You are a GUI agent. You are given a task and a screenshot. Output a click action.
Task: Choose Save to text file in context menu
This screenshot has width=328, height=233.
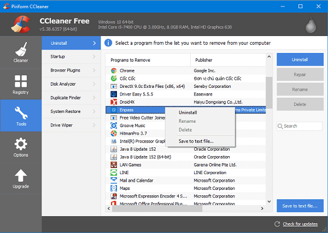click(x=196, y=141)
